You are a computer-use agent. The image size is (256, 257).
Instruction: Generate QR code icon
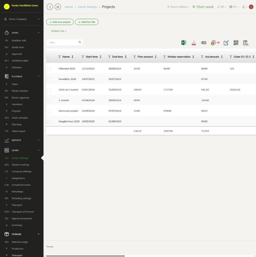click(236, 43)
